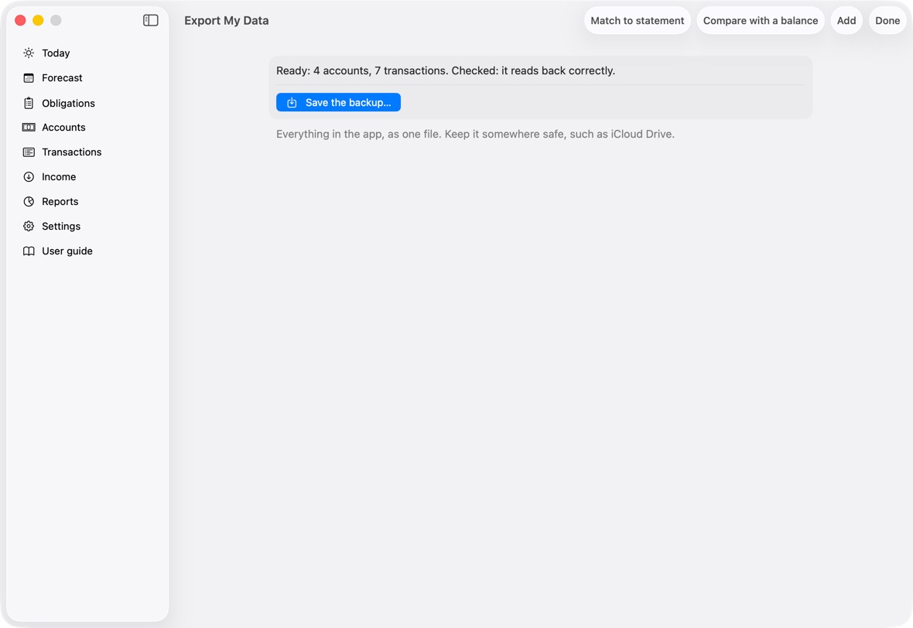Click the clipboard icon beside Obligations
Screen dimensions: 913x628
click(x=29, y=103)
